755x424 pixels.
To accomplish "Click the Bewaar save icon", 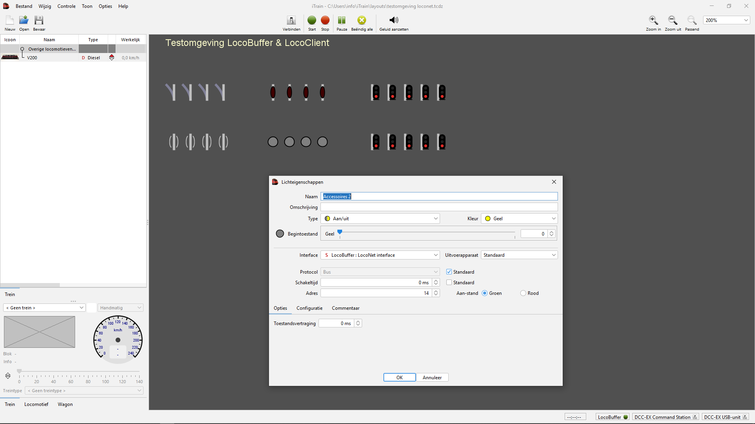I will pos(39,20).
